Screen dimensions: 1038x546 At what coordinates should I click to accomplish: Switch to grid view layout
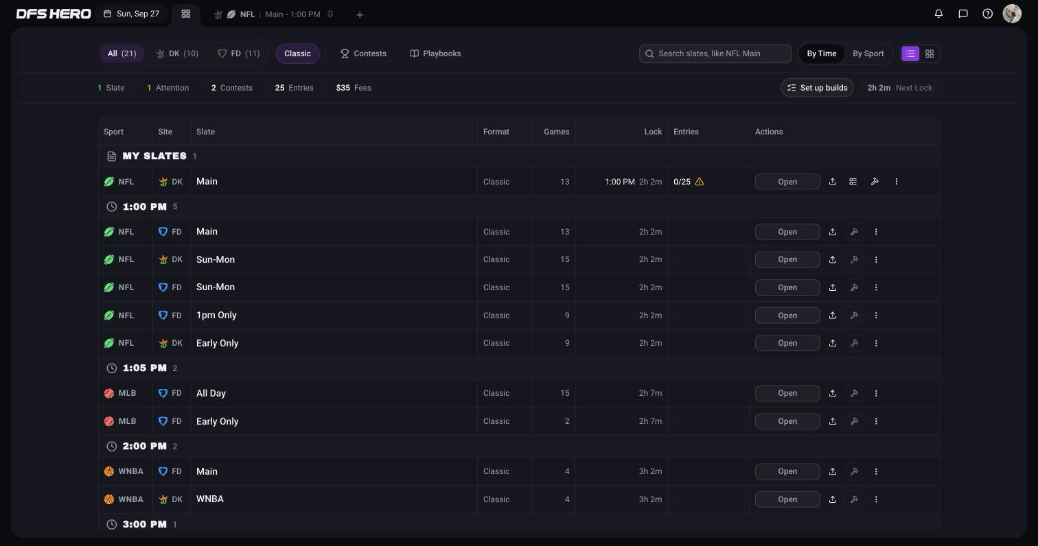click(x=930, y=54)
